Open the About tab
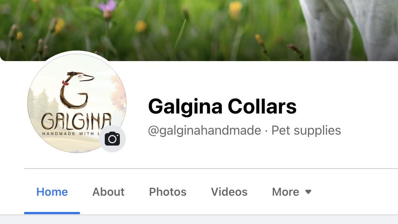398x224 pixels. (x=109, y=192)
